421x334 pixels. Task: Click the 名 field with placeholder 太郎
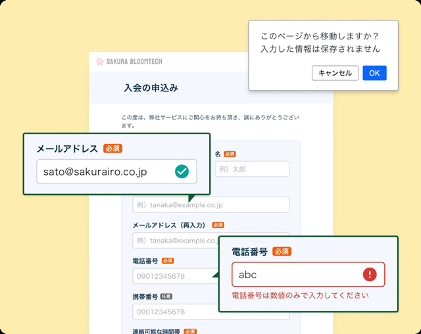pyautogui.click(x=252, y=169)
